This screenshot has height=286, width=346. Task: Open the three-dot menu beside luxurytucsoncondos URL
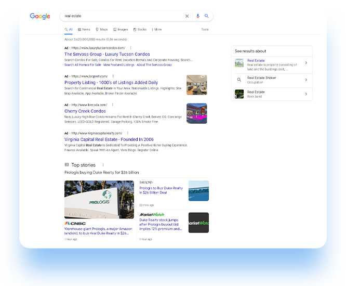(x=130, y=48)
